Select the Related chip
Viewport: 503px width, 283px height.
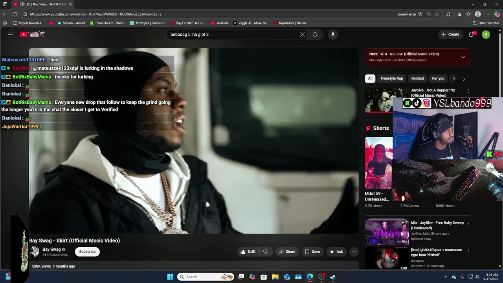point(417,79)
